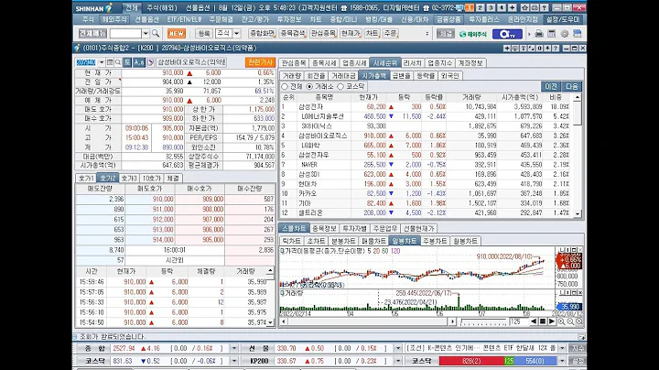Click the chart bar count field 125
Screen dimensions: 659x370
coord(518,321)
